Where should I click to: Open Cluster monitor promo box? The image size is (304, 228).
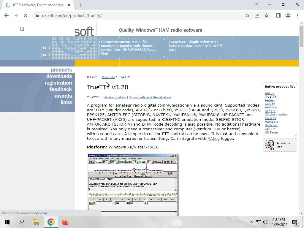[x=132, y=48]
